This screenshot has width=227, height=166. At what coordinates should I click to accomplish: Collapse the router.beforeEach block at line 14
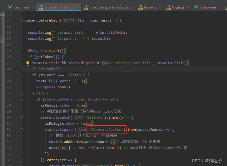(22, 20)
